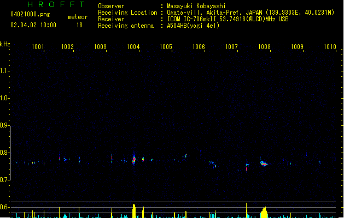Image resolution: width=344 pixels, height=218 pixels.
Task: Click the tall yellow power peak below 1004
Action: [x=134, y=211]
